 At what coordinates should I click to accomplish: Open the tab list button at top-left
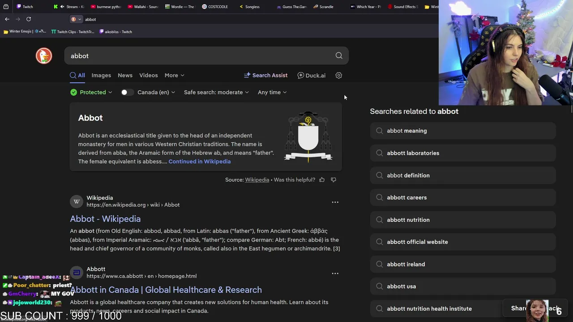[6, 7]
